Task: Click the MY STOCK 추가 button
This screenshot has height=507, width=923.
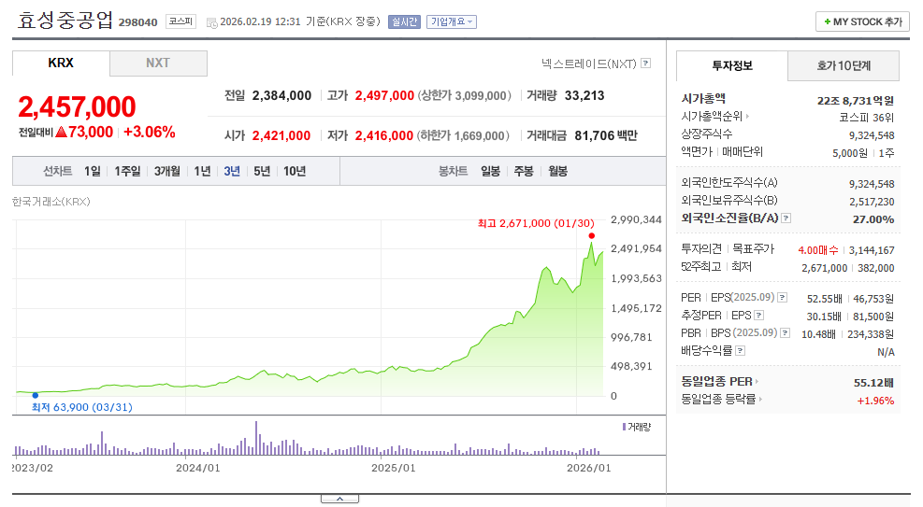Action: [x=862, y=21]
